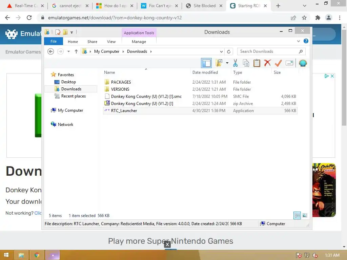The image size is (347, 260).
Task: Open the Share ribbon tab
Action: coord(92,42)
